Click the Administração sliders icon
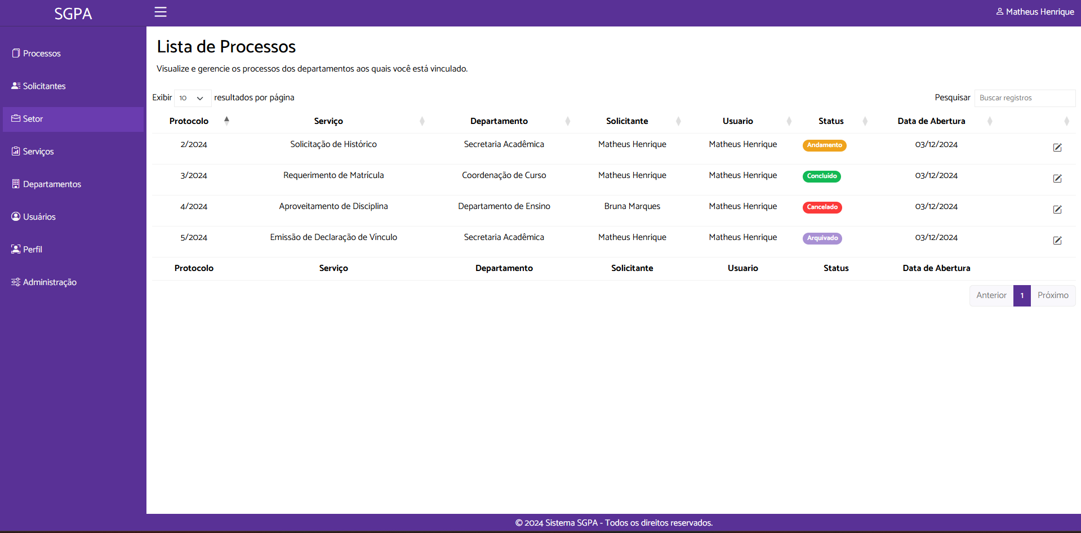 coord(16,282)
